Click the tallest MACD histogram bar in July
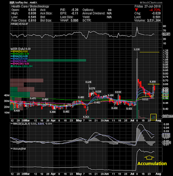 [x=137, y=135]
